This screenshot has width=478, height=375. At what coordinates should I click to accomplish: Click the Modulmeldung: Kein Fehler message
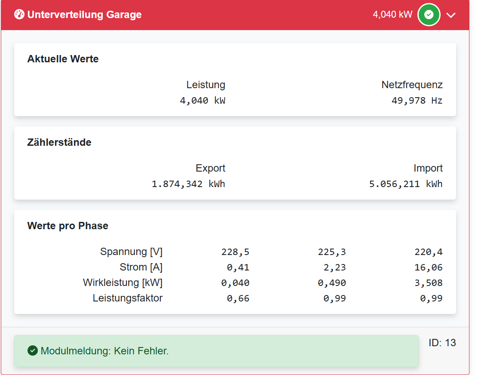pyautogui.click(x=104, y=351)
